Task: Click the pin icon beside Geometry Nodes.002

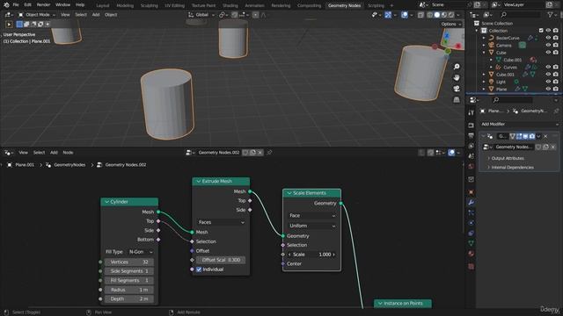Action: (269, 152)
